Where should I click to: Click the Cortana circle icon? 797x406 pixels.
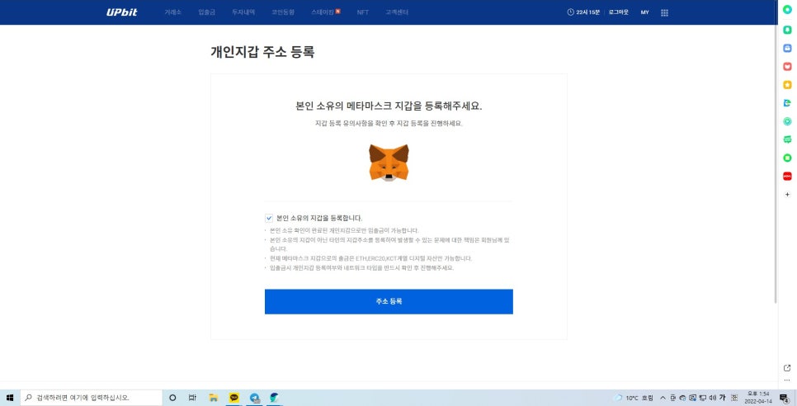pos(172,398)
